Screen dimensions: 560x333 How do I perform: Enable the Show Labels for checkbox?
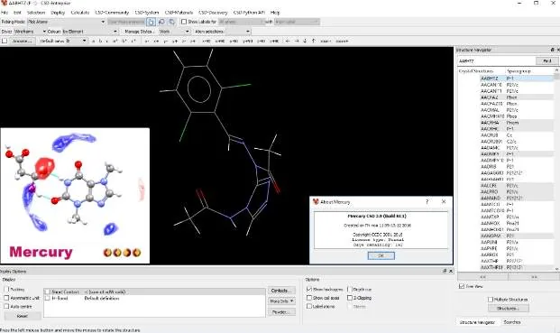[x=184, y=22]
